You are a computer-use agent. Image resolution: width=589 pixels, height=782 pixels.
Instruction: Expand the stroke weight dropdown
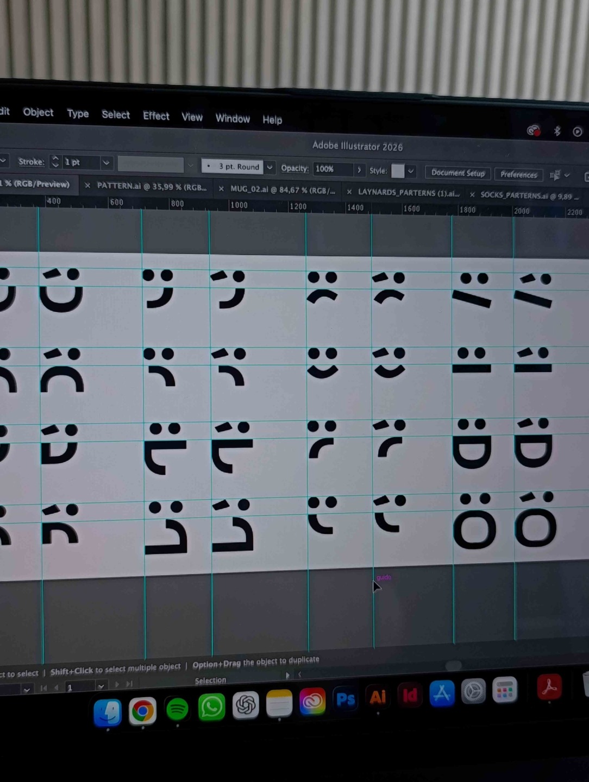106,162
